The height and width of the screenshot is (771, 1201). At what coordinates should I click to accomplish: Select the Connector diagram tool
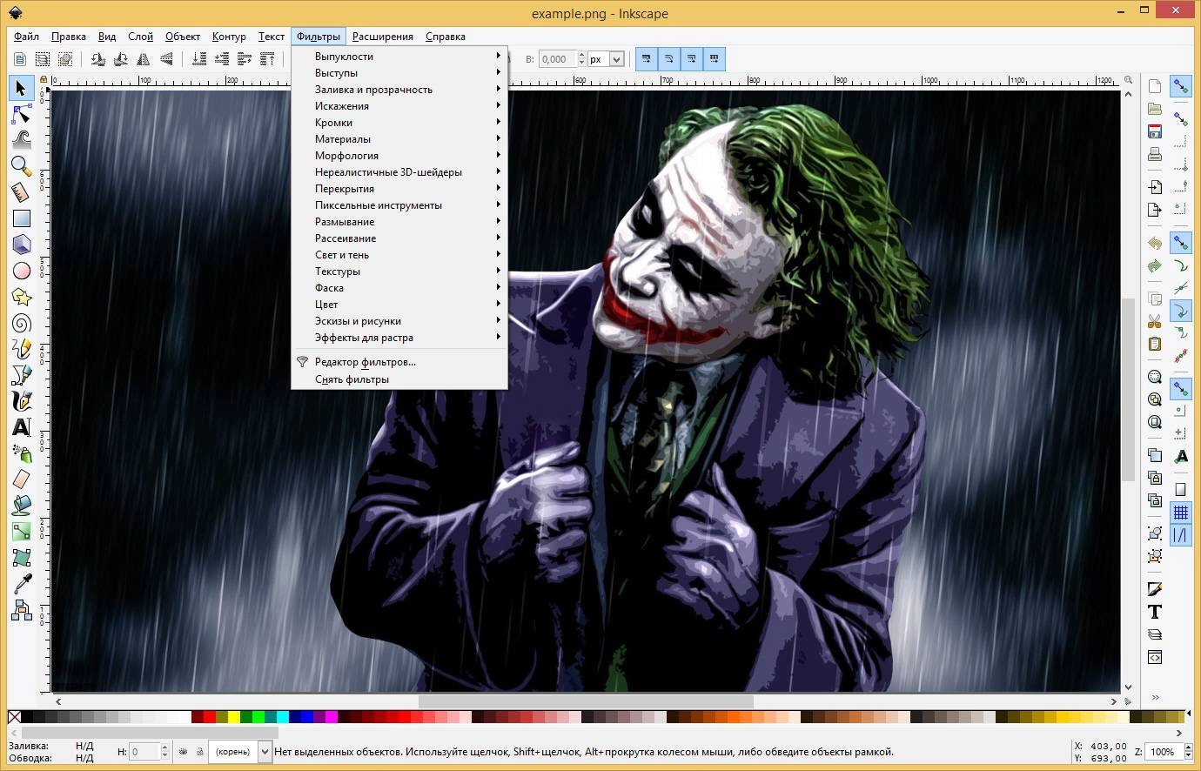click(x=21, y=611)
